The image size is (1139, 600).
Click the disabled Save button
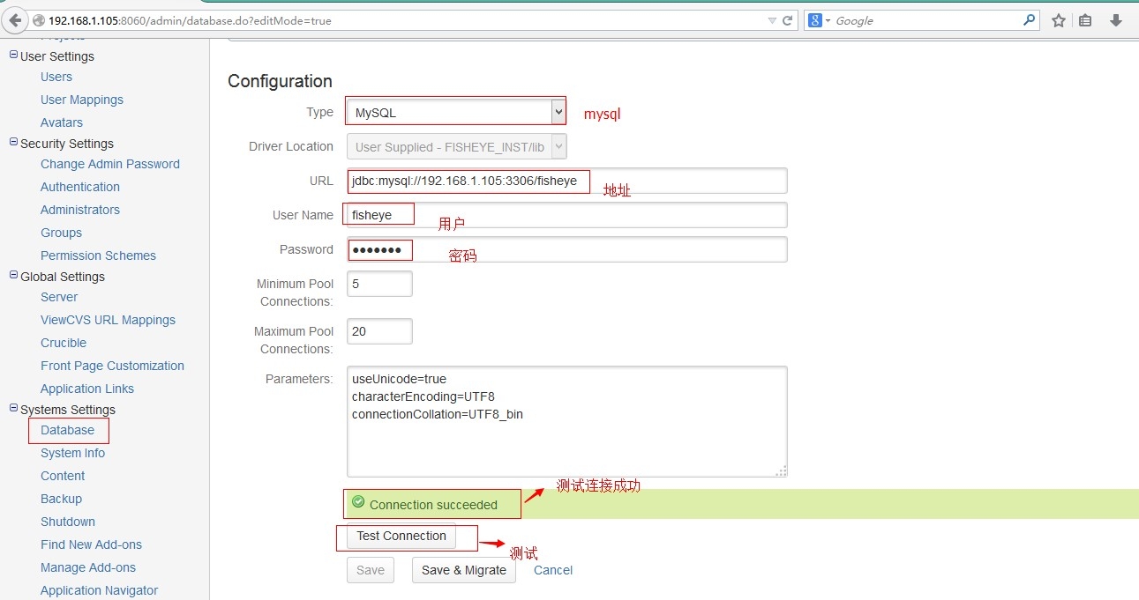pos(371,570)
